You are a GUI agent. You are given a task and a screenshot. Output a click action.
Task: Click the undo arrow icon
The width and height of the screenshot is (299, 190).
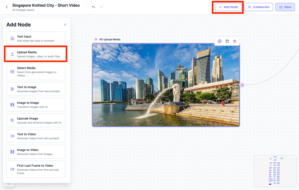coord(93,7)
